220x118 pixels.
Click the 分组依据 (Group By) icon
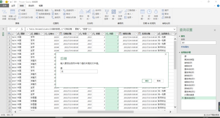pos(4,12)
